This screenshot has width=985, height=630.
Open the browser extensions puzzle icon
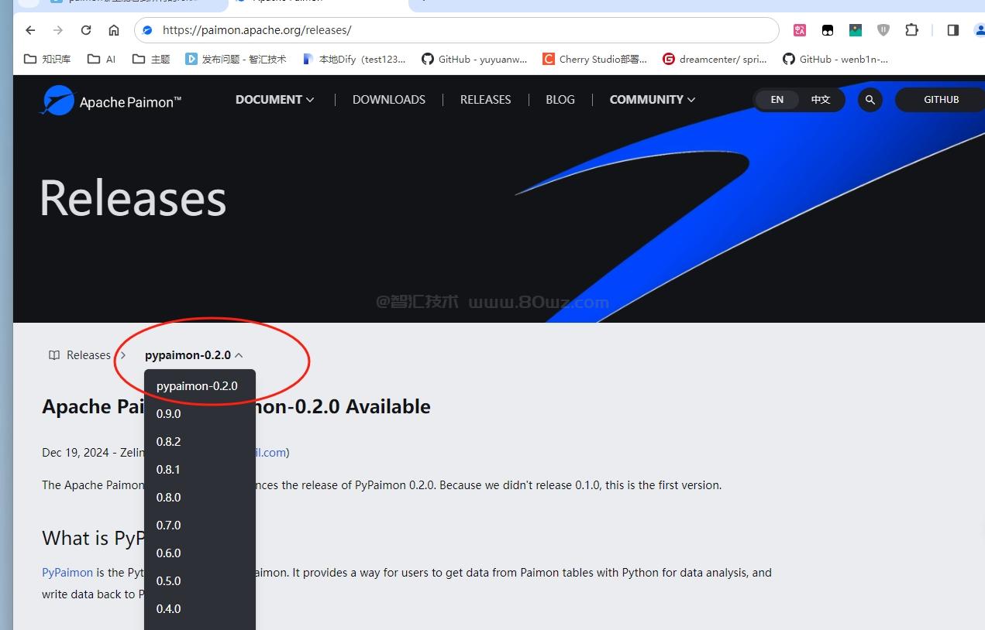coord(911,30)
